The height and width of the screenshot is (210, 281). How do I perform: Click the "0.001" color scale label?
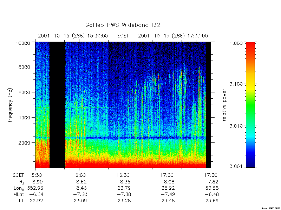click(236, 167)
